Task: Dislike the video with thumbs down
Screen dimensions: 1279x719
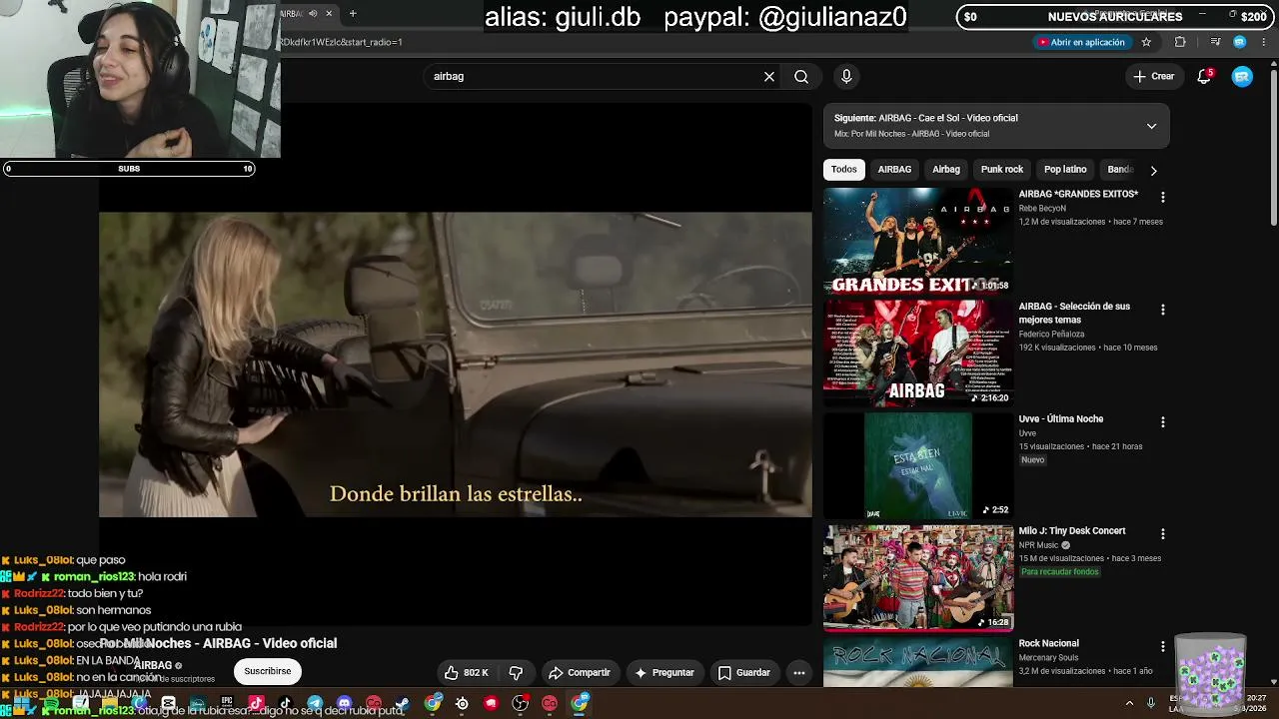Action: pos(516,673)
